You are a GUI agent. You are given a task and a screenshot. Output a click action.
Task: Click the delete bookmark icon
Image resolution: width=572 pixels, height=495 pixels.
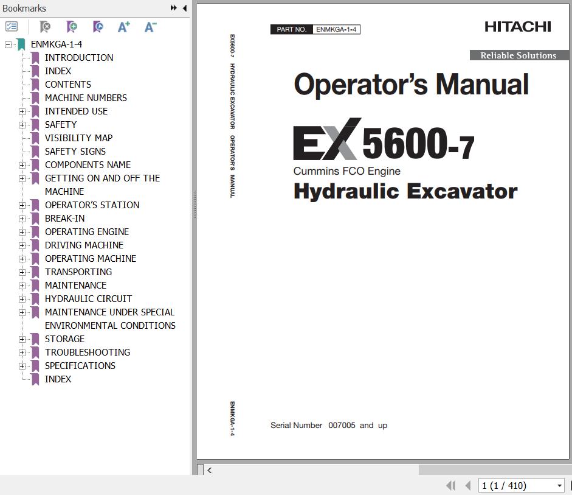click(45, 27)
